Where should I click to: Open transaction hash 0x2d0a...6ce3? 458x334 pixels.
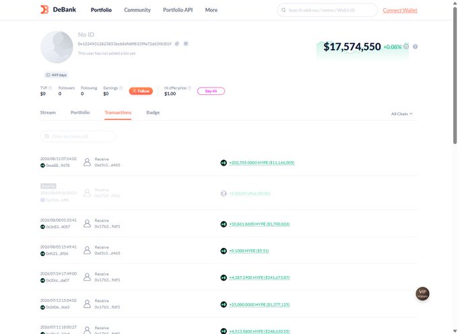tap(58, 307)
